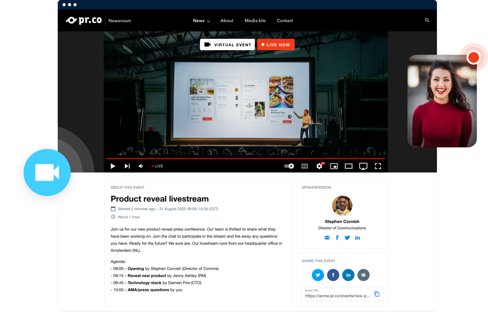This screenshot has height=314, width=488.
Task: Expand the News dropdown menu
Action: click(201, 21)
